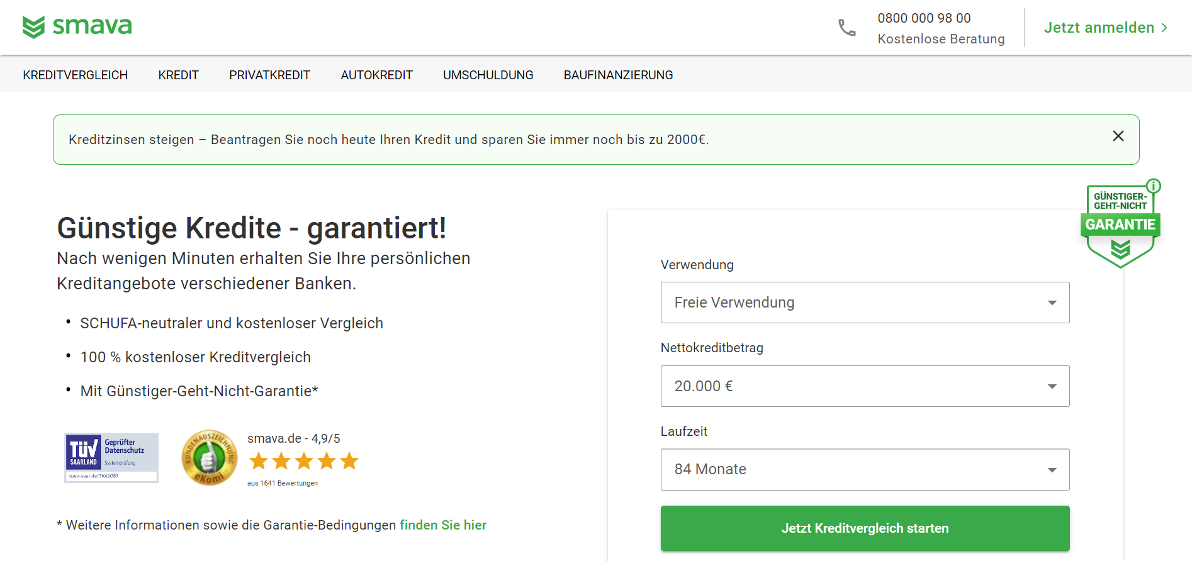Click the smava logo
The height and width of the screenshot is (561, 1192).
[x=77, y=26]
